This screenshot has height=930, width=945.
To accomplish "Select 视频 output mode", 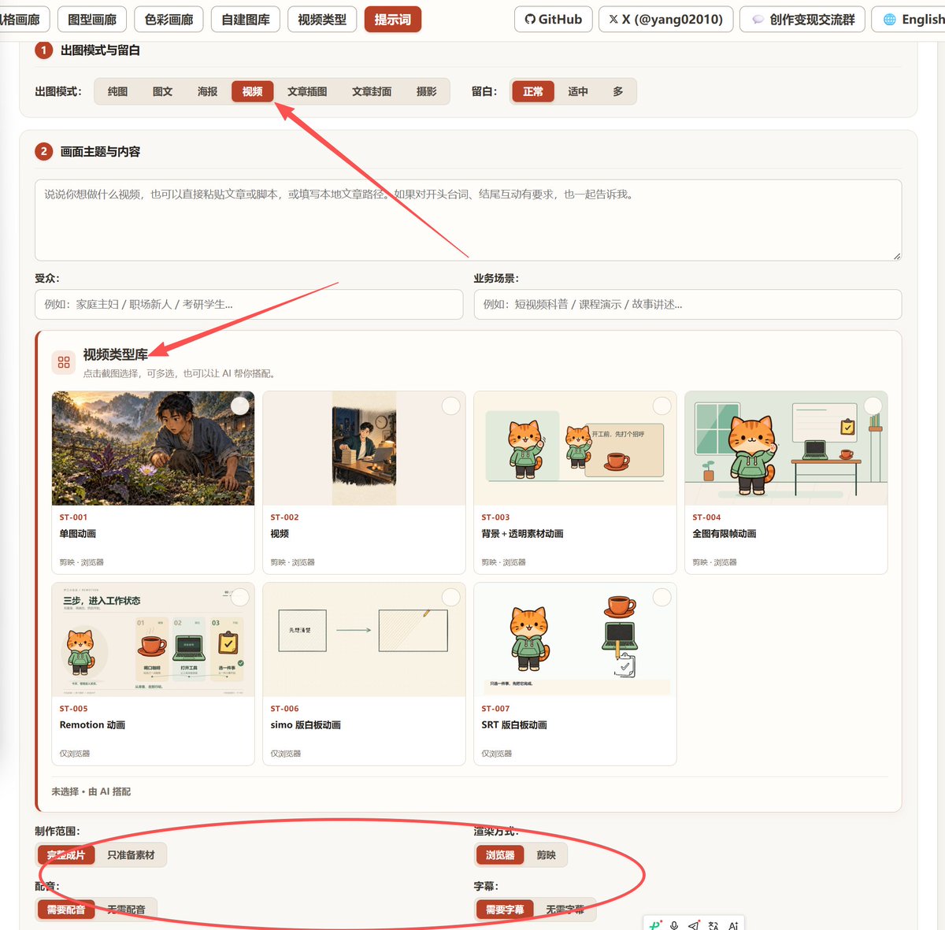I will coord(253,91).
